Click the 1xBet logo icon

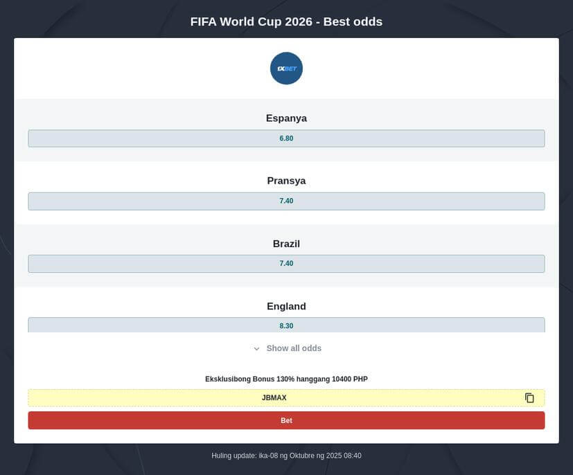pyautogui.click(x=286, y=69)
